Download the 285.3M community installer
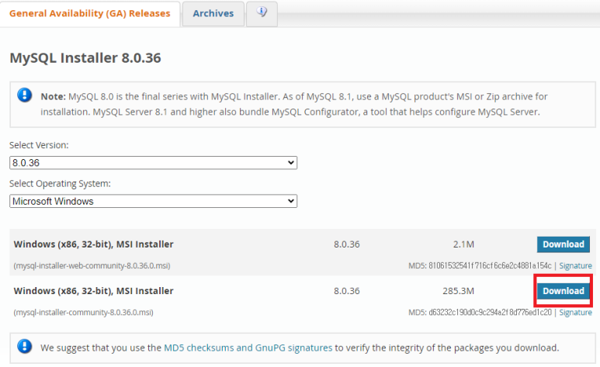Screen dimensions: 600x367 (564, 291)
